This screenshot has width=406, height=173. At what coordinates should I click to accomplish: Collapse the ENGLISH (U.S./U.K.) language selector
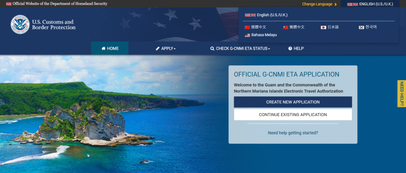[370, 4]
